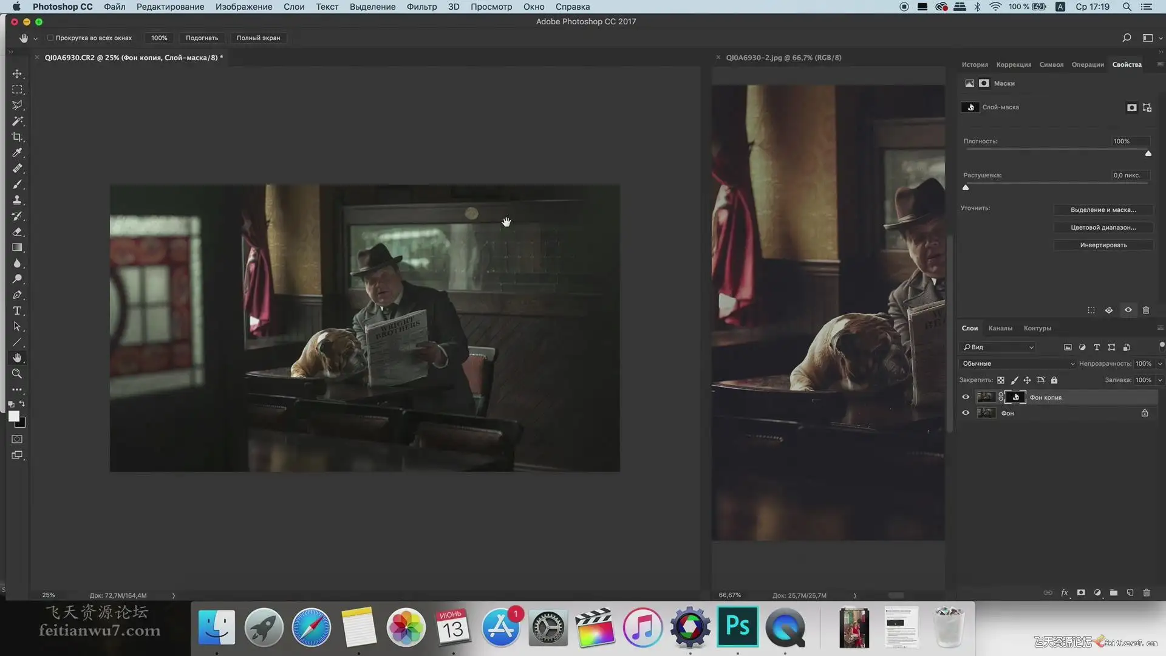Select the Magic Wand tool

point(17,121)
